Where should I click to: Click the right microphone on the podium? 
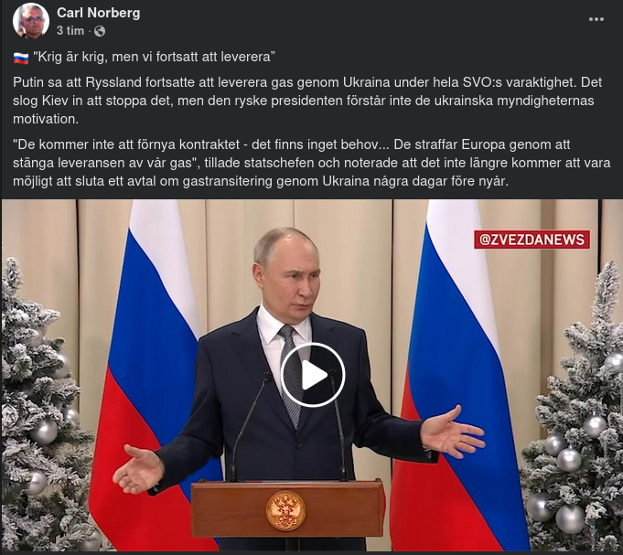tap(338, 425)
